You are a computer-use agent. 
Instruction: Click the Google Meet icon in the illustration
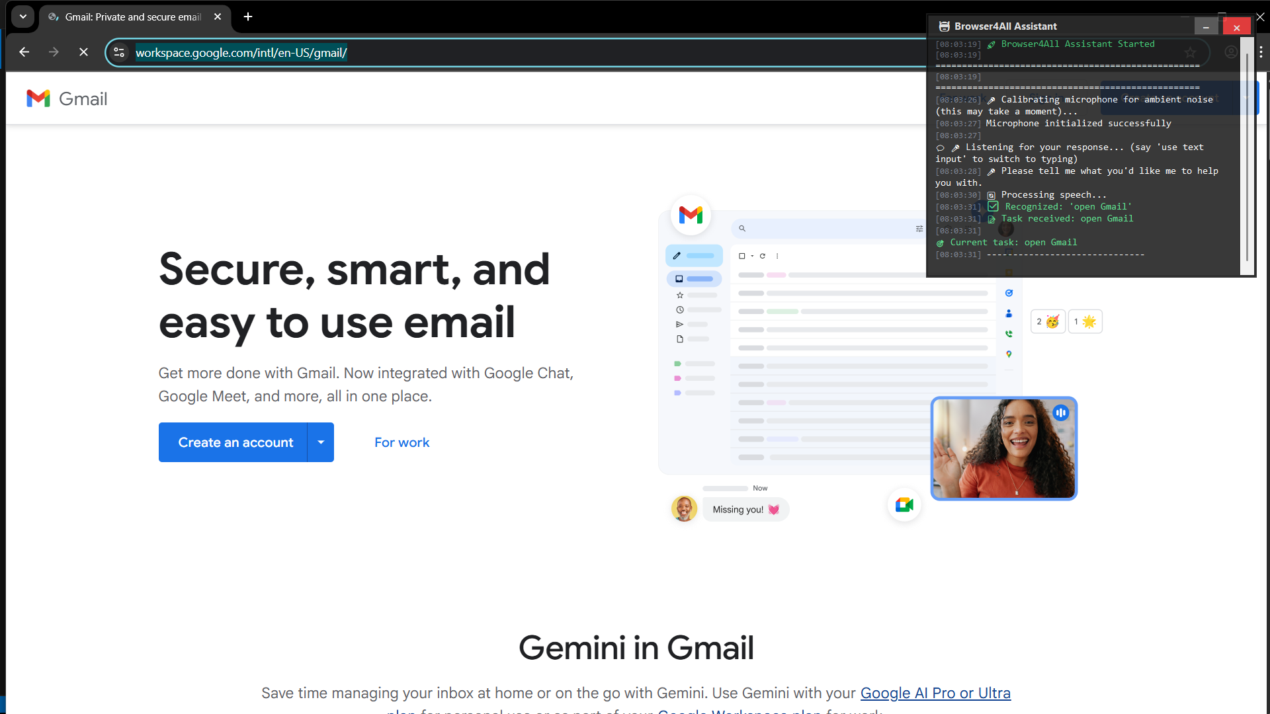tap(904, 506)
